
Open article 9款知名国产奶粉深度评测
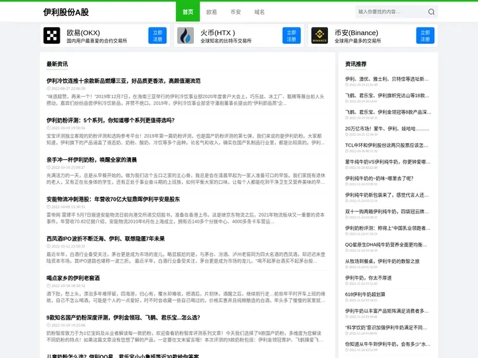(x=123, y=318)
